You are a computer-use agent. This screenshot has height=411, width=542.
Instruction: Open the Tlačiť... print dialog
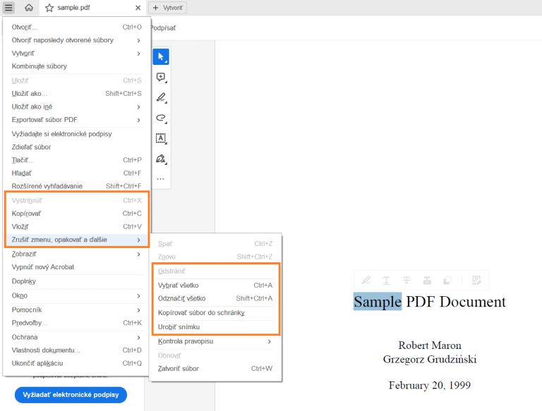(76, 160)
